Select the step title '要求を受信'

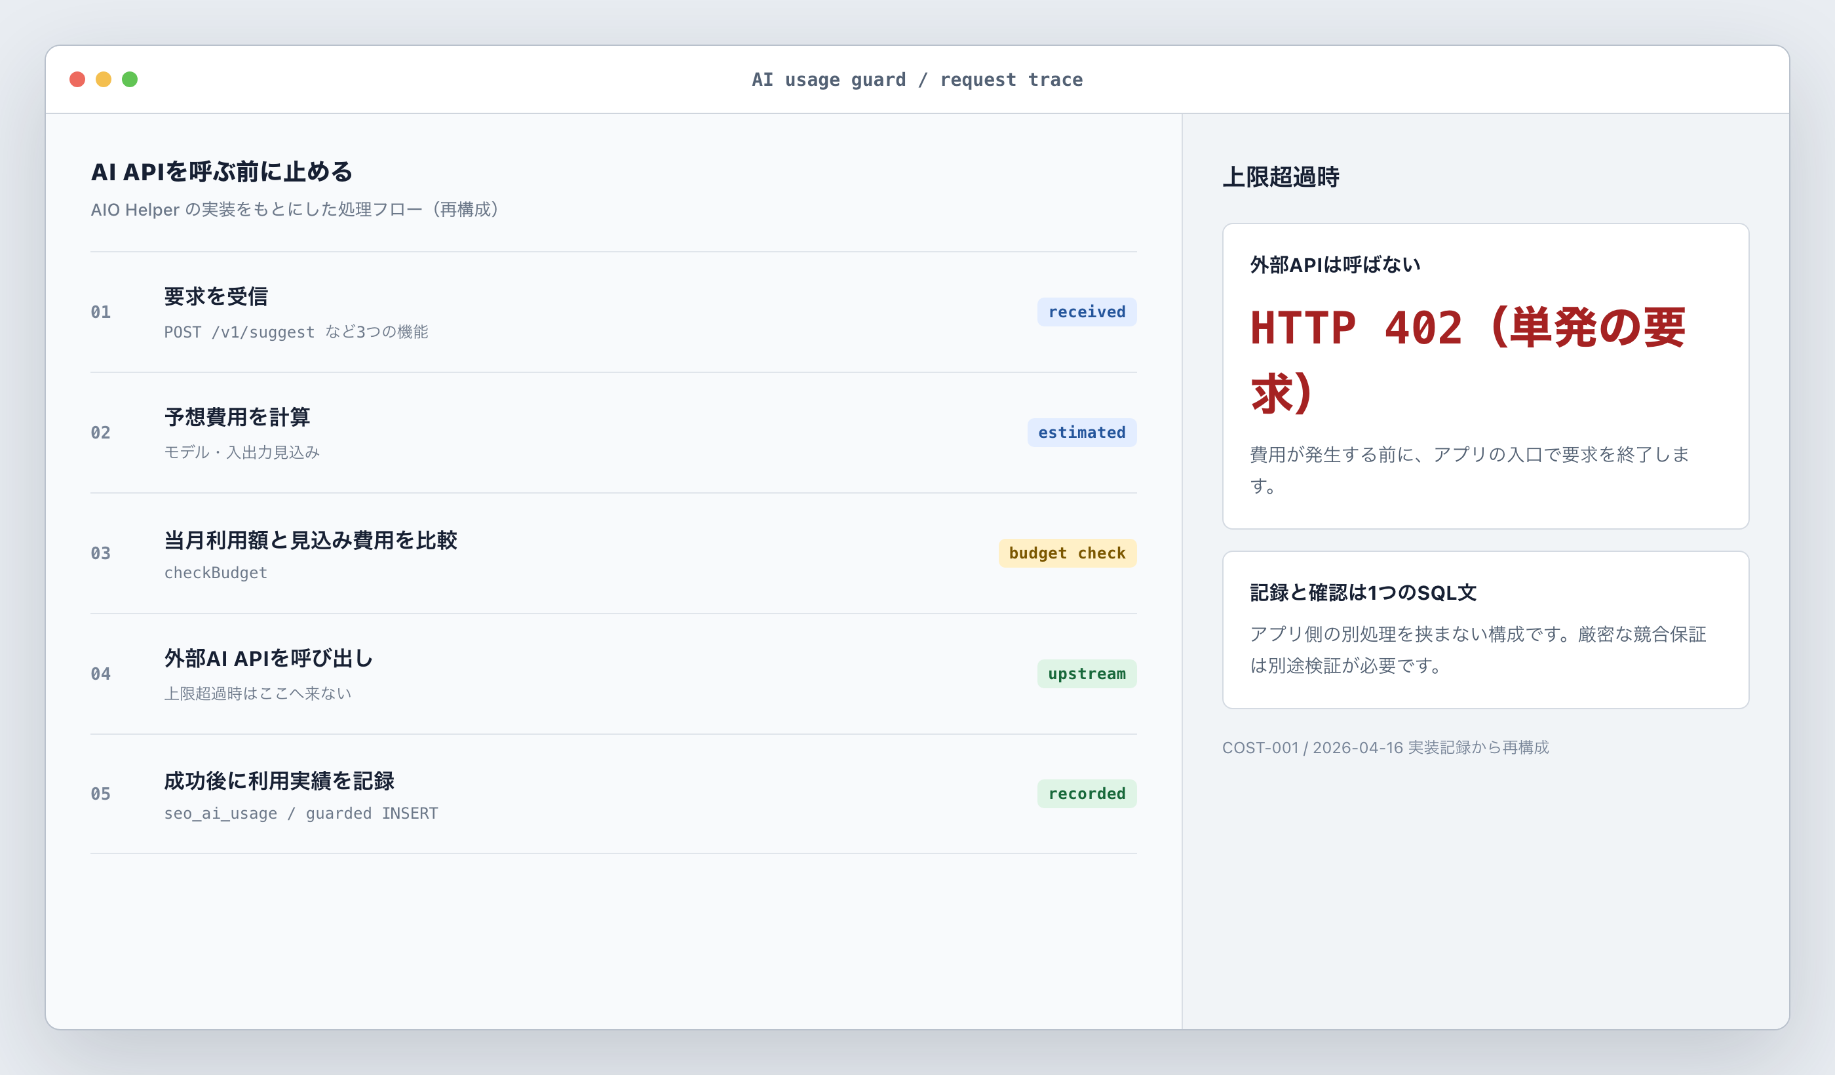pos(216,296)
